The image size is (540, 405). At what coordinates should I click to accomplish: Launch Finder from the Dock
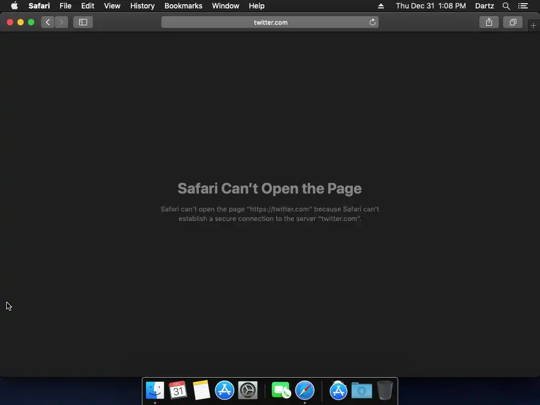[155, 390]
